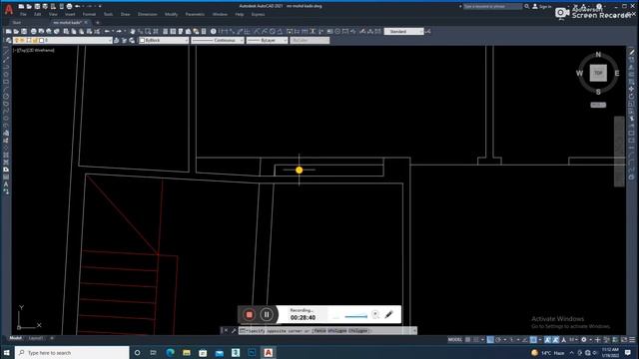This screenshot has width=639, height=359.
Task: Open the ByBlock color dropdown
Action: coord(164,40)
